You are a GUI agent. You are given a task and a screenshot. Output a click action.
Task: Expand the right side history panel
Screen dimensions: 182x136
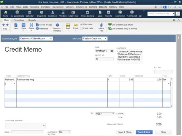[x=179, y=38]
